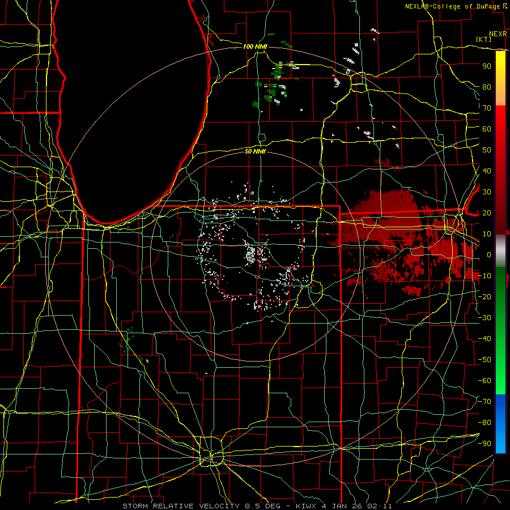Click the -30 value on the velocity scale

[x=484, y=318]
